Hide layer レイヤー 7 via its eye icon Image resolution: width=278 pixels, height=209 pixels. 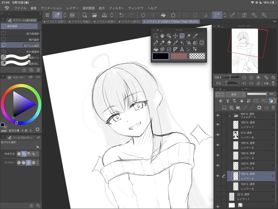pyautogui.click(x=218, y=125)
